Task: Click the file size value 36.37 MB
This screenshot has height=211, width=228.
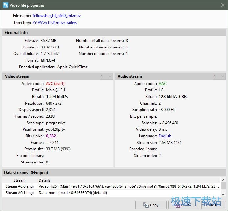Action: pyautogui.click(x=49, y=41)
